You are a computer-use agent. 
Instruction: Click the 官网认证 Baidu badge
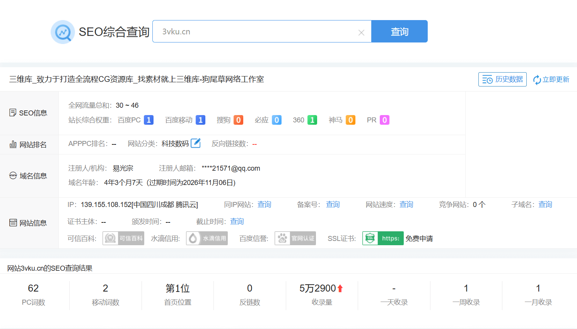pyautogui.click(x=295, y=238)
